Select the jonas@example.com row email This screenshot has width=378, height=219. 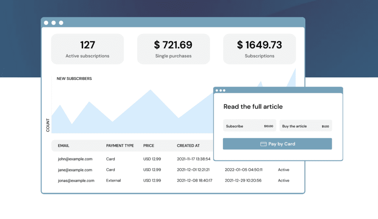tap(76, 181)
